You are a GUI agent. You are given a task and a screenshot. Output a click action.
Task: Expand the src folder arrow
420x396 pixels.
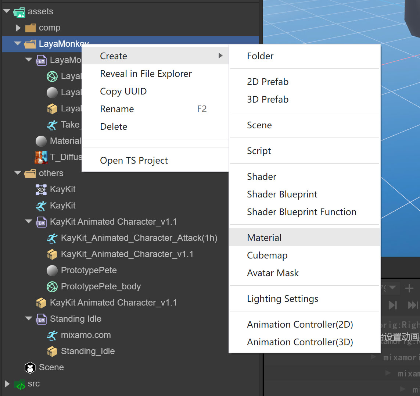(7, 383)
